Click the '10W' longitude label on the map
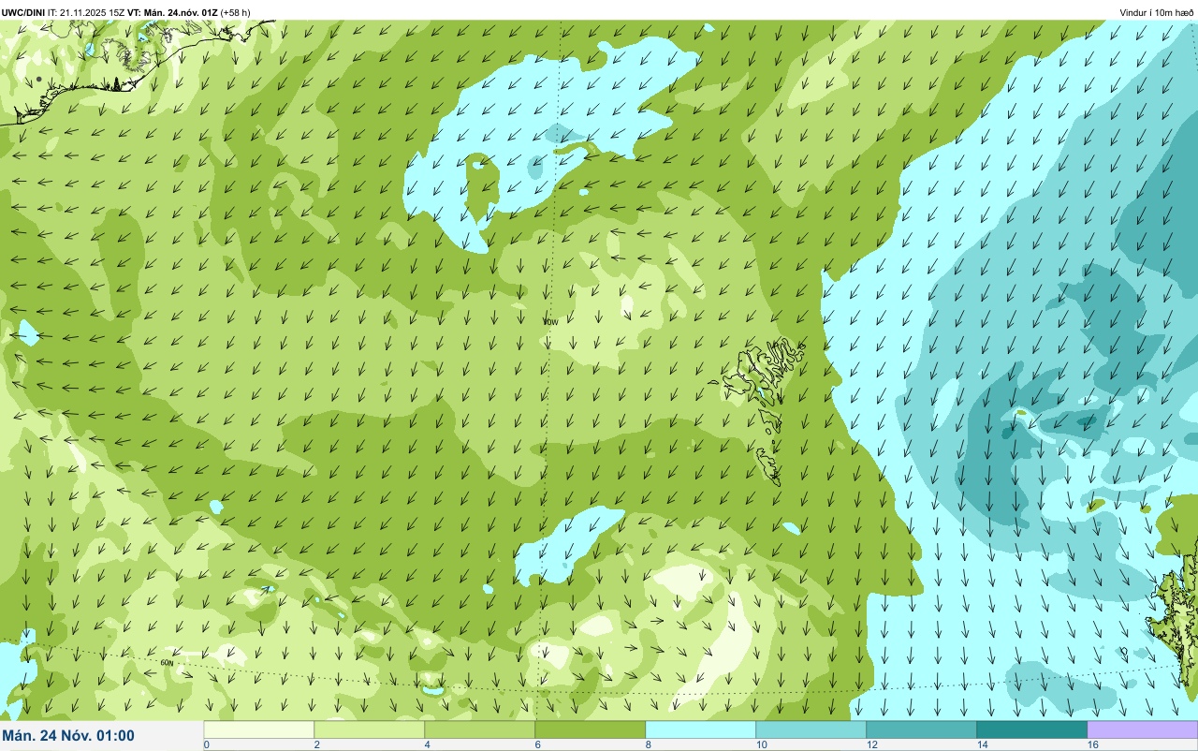Screen dimensions: 1198x751 550,321
